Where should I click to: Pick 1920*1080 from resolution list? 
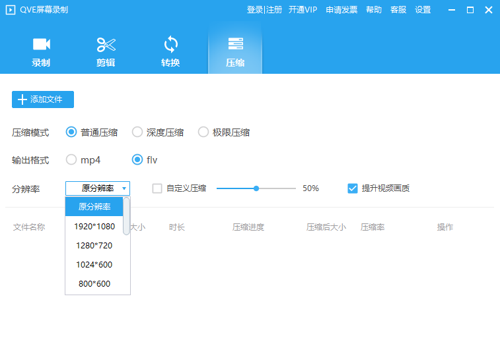94,226
